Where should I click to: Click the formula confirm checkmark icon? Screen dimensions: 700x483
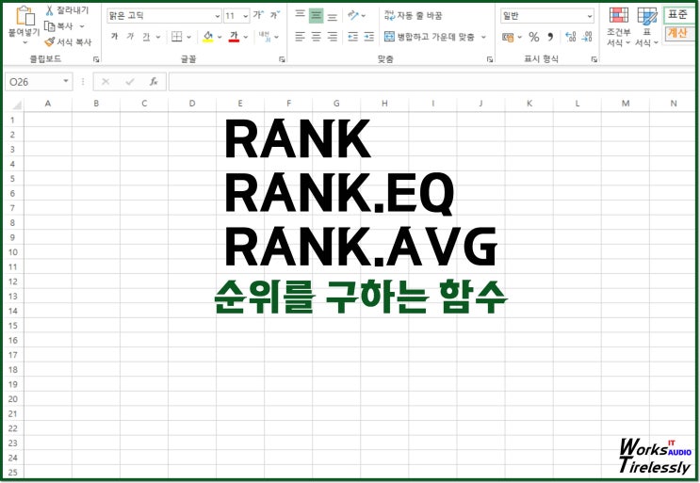pos(130,82)
